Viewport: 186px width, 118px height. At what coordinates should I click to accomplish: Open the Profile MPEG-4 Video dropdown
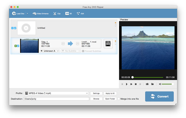click(x=56, y=93)
